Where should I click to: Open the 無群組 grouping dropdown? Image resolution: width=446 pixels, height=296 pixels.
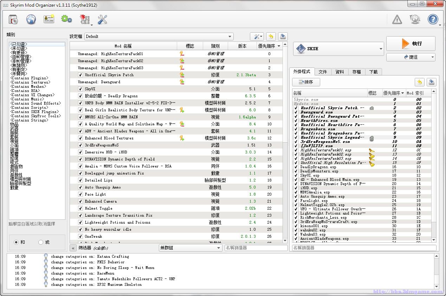(x=190, y=248)
